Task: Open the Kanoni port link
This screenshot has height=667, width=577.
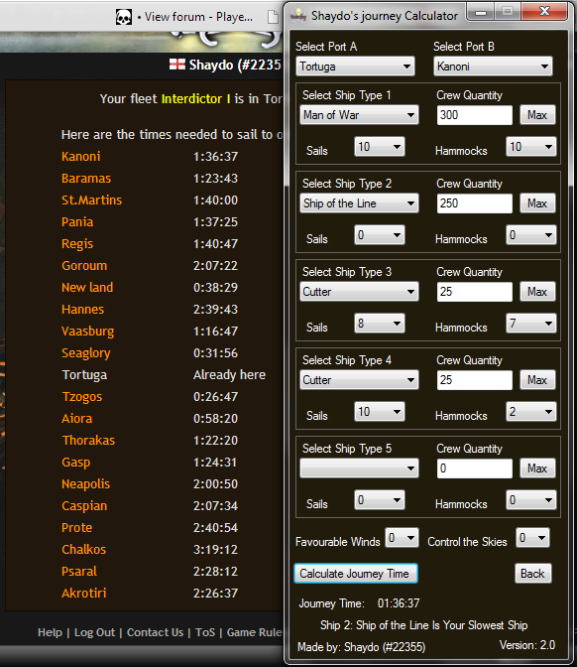Action: point(80,157)
